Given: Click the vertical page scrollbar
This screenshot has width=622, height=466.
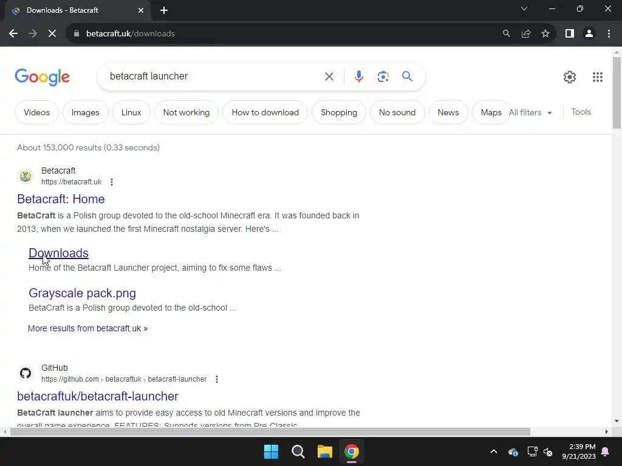Looking at the screenshot, I should click(617, 93).
